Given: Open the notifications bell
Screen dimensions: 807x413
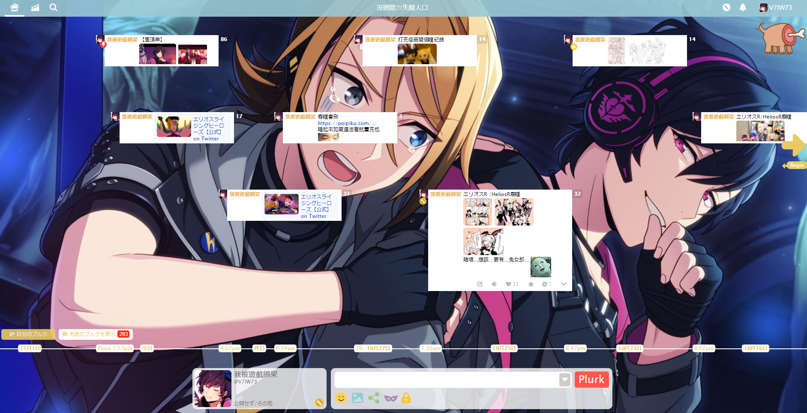Looking at the screenshot, I should click(x=743, y=7).
